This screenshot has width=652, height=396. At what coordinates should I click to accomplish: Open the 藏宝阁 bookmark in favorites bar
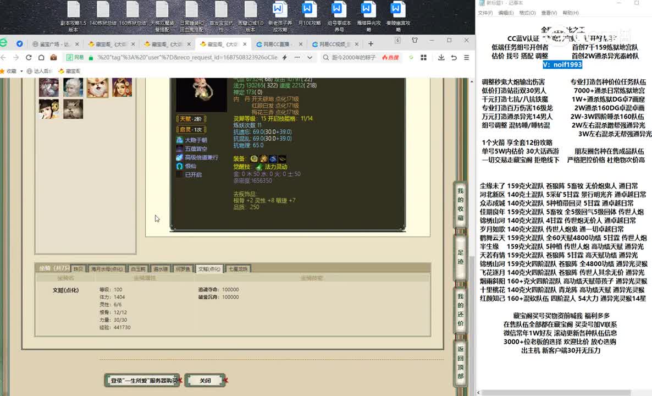70,71
